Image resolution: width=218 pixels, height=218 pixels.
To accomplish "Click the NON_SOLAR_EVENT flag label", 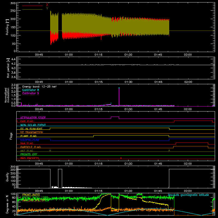I will tap(33, 125).
